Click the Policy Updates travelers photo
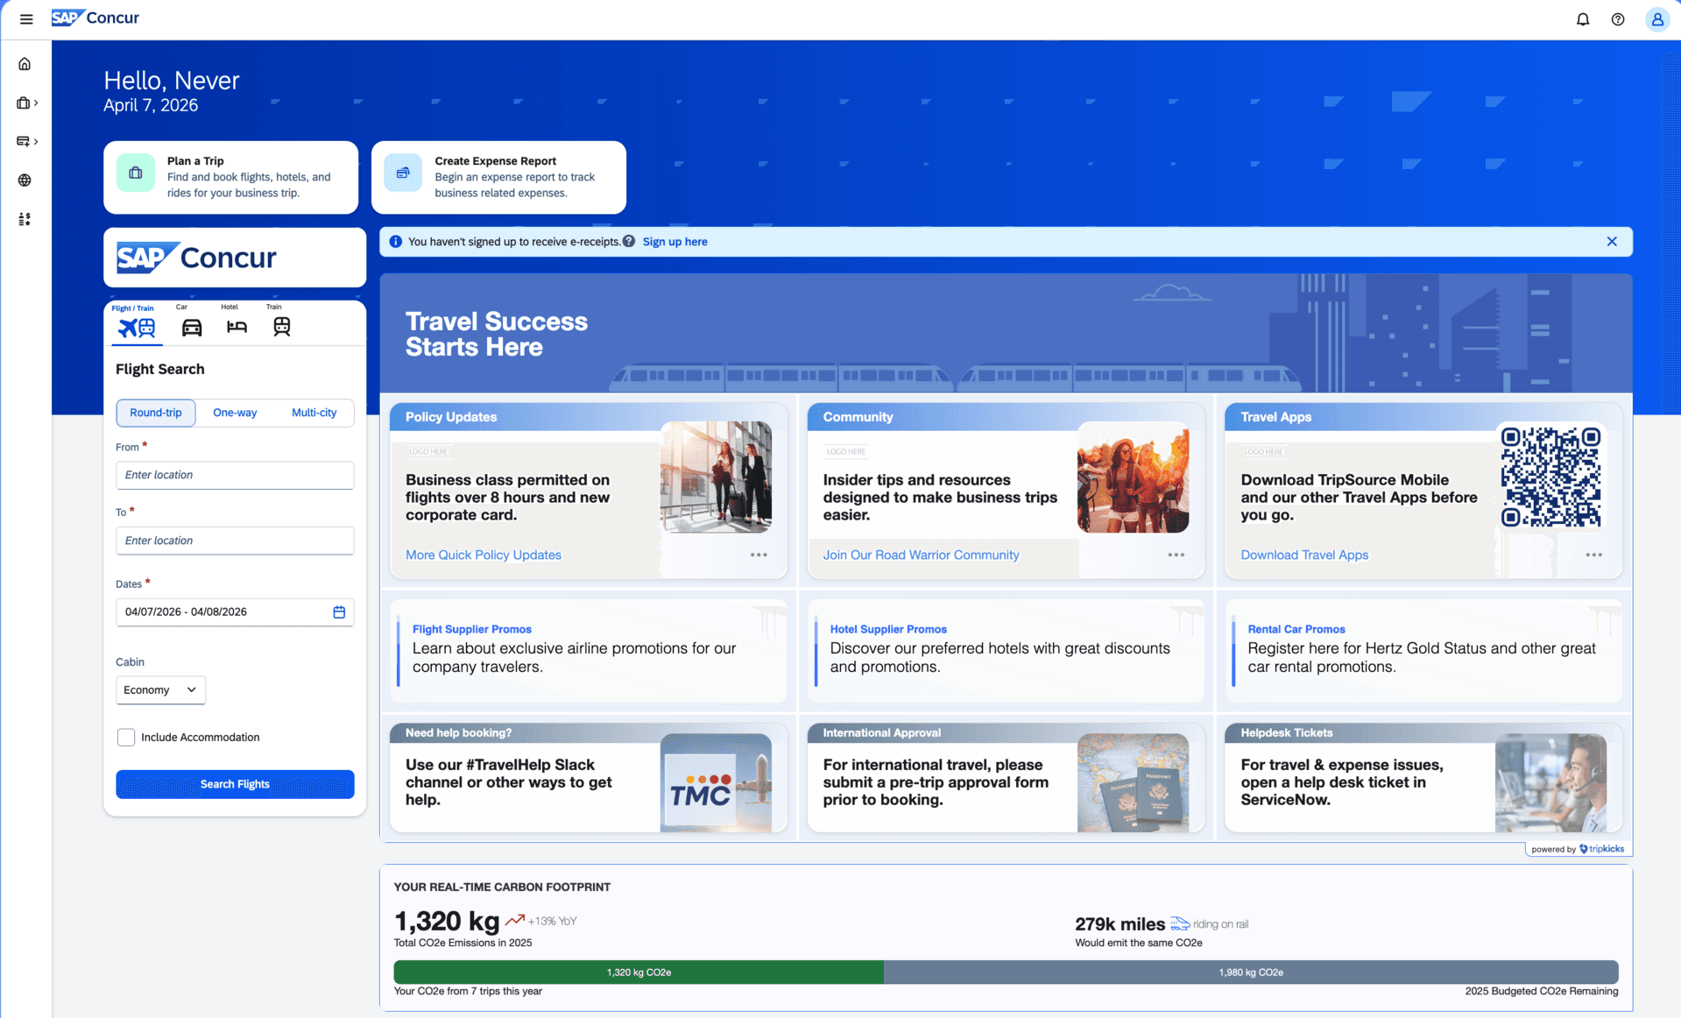 click(717, 477)
